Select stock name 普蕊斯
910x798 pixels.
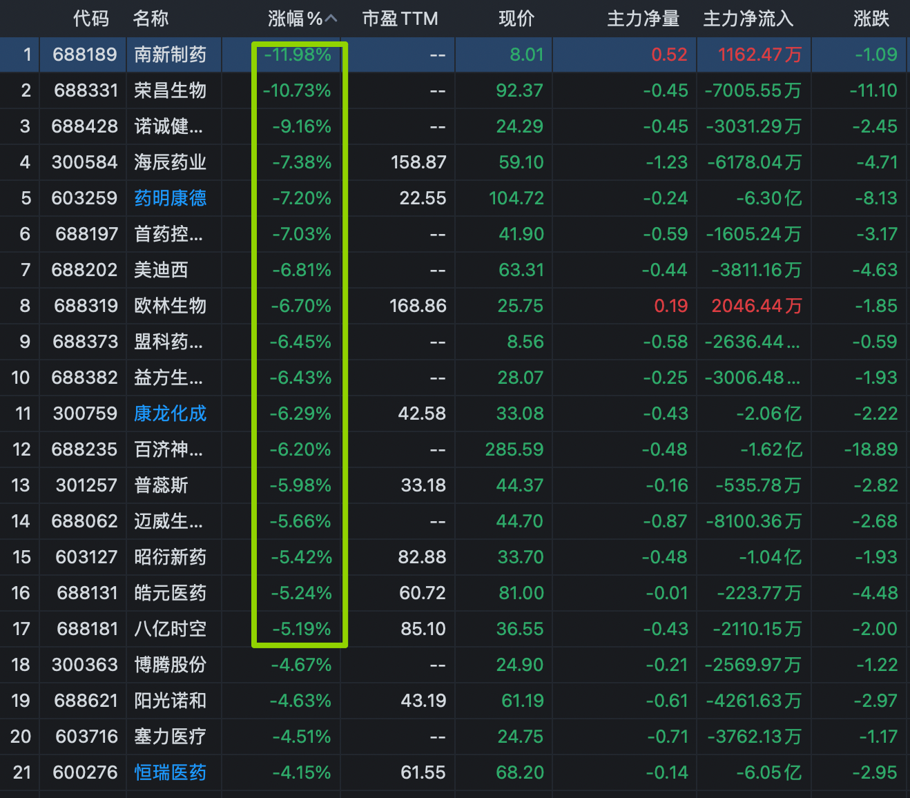161,485
